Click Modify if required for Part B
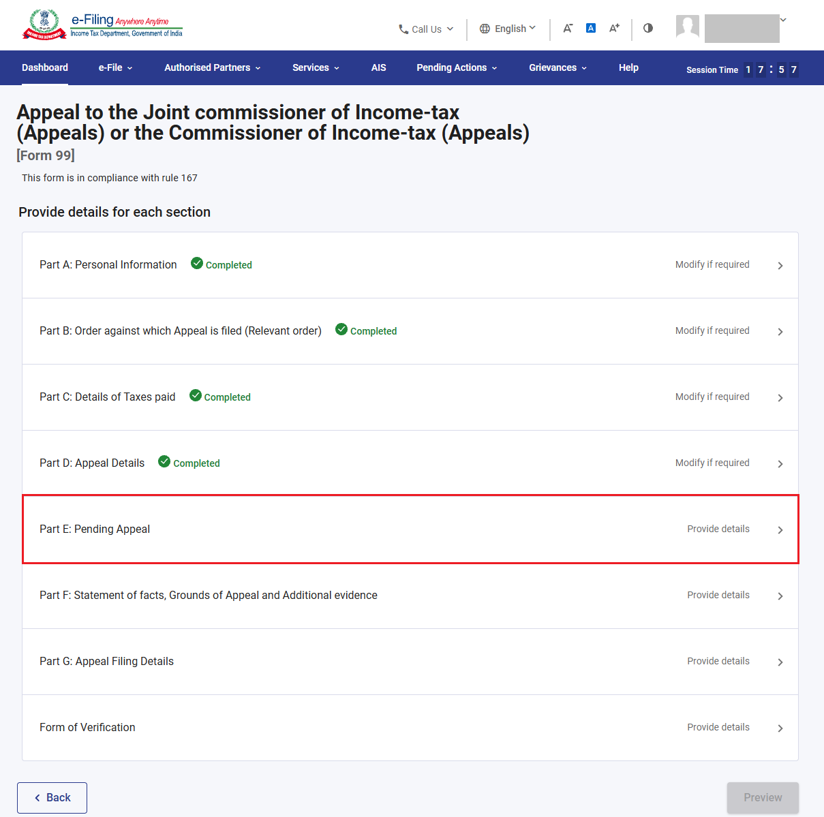The image size is (824, 817). click(x=712, y=330)
